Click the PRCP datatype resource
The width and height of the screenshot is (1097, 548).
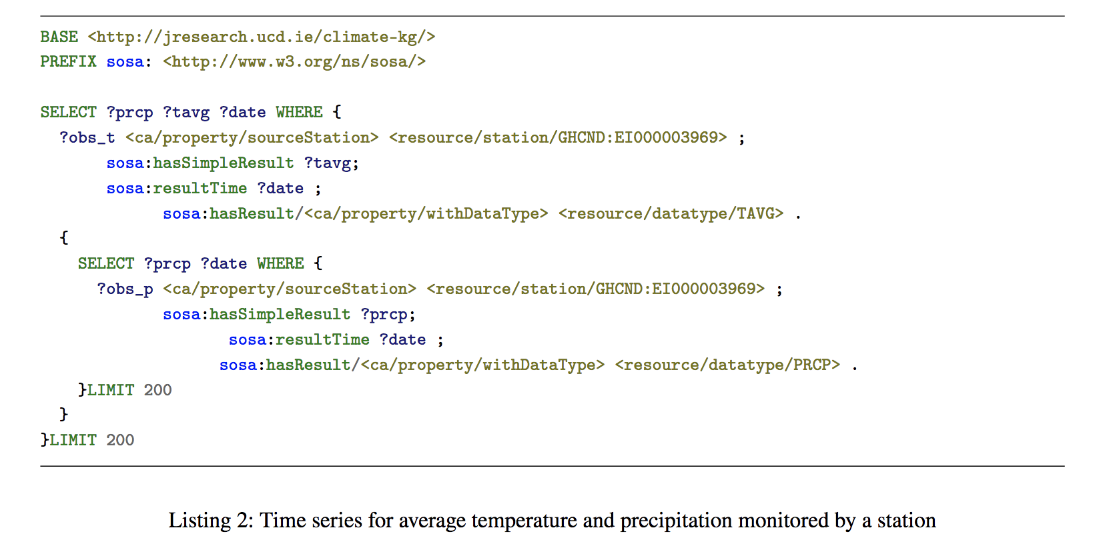(727, 365)
